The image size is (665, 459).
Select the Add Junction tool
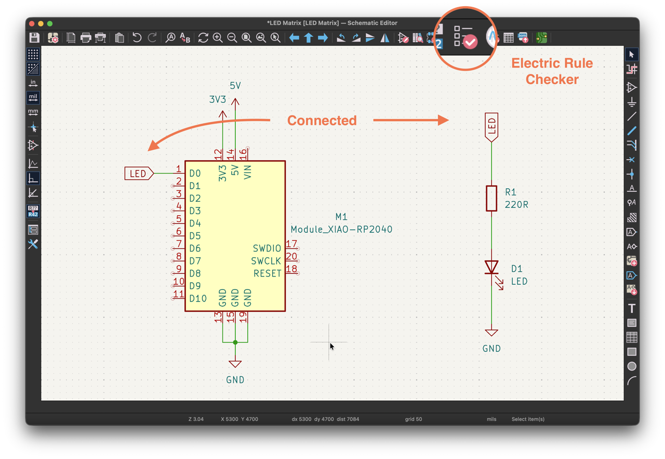tap(632, 174)
